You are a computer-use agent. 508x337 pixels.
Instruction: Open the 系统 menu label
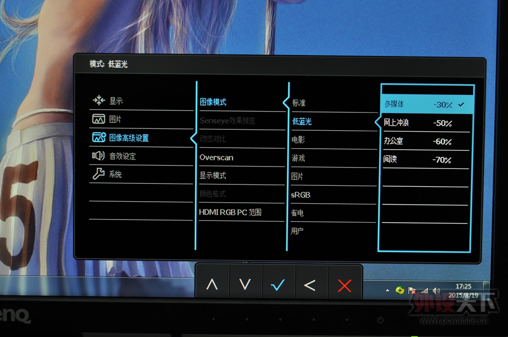[x=115, y=174]
